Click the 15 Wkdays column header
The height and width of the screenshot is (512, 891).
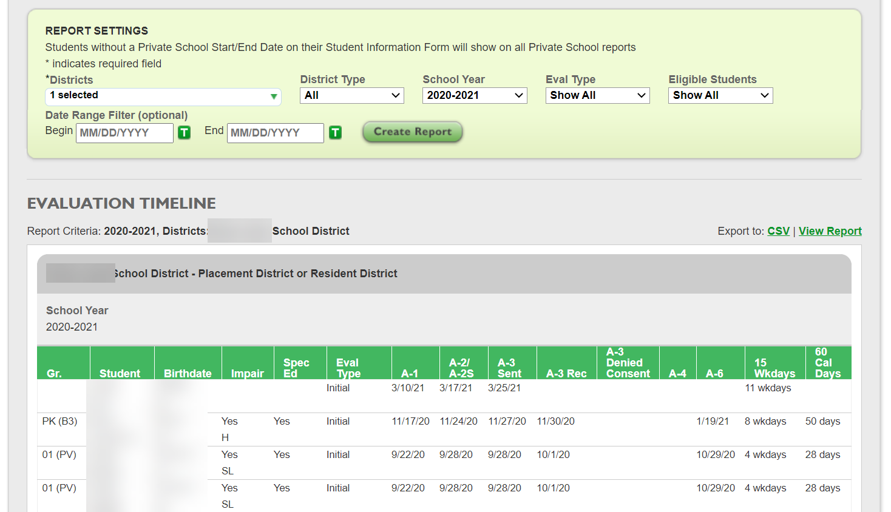click(x=775, y=363)
